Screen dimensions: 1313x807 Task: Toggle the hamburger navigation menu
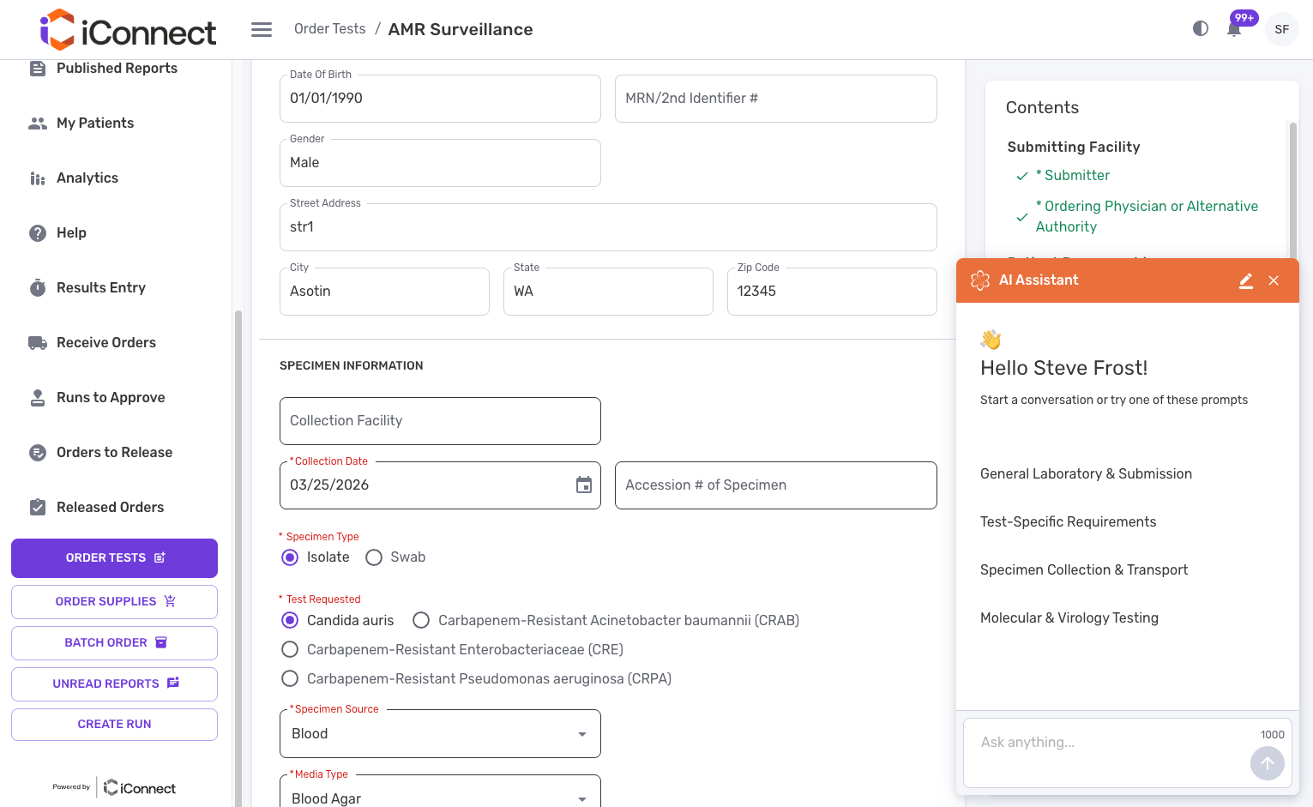262,30
